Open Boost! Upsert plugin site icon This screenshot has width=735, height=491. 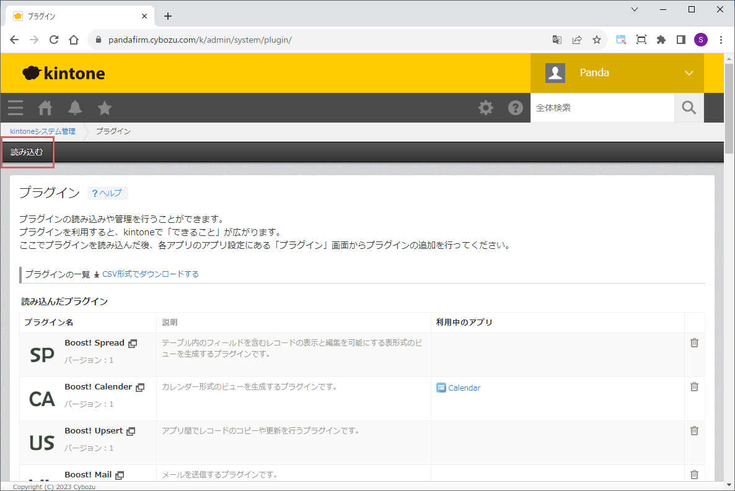pos(131,431)
